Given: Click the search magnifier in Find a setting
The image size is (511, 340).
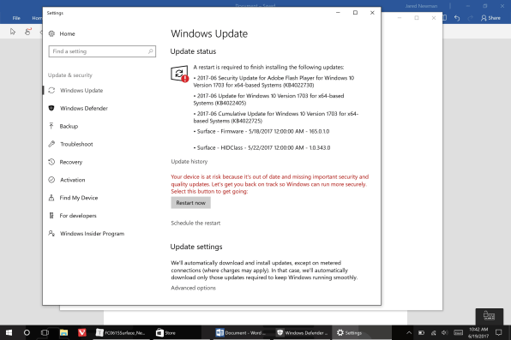Looking at the screenshot, I should tap(150, 51).
